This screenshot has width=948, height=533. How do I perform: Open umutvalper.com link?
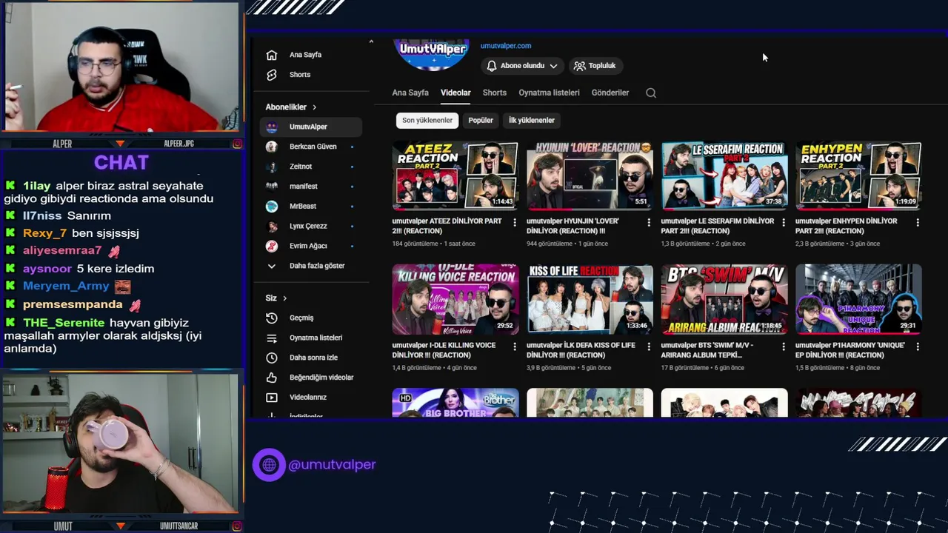pos(506,46)
